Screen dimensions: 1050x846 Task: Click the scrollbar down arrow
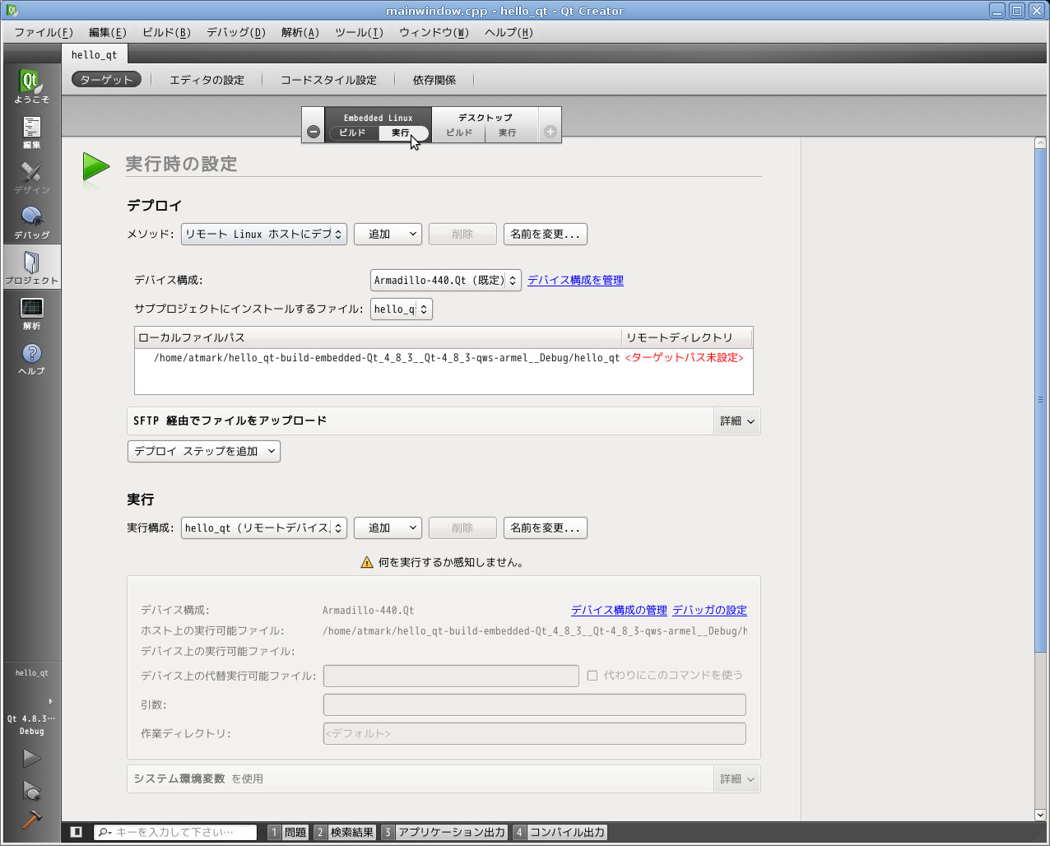(x=1040, y=815)
